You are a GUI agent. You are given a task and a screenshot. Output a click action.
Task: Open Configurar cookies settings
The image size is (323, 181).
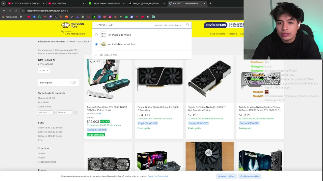(250, 176)
